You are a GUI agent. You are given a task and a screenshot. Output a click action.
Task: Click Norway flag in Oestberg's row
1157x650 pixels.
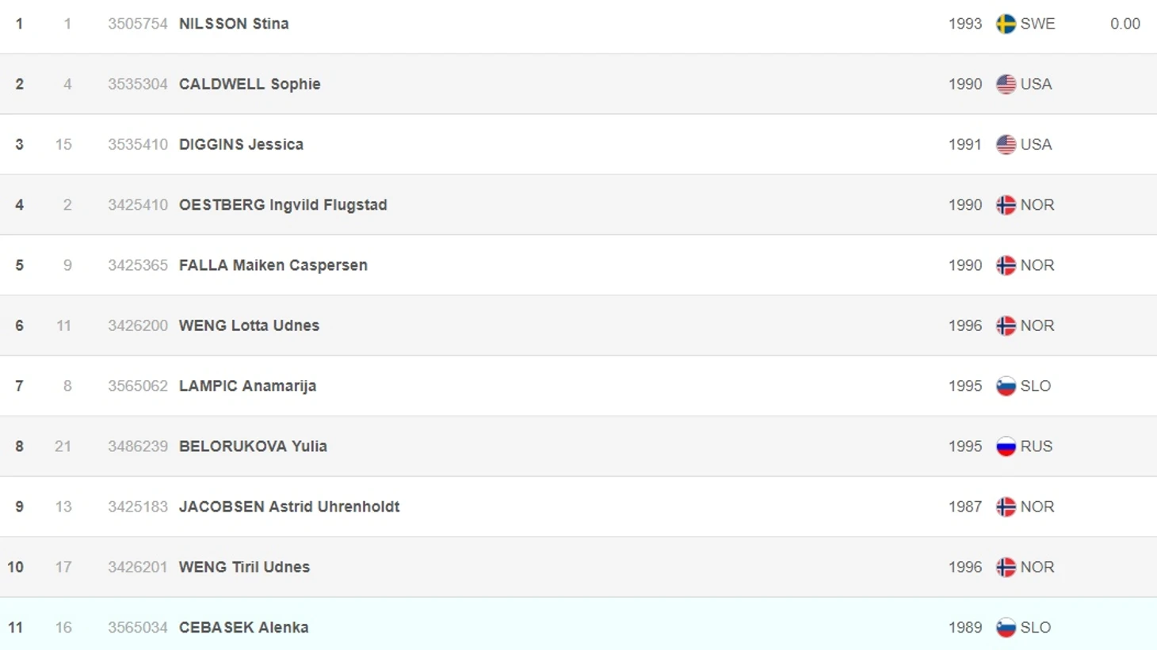coord(1006,205)
